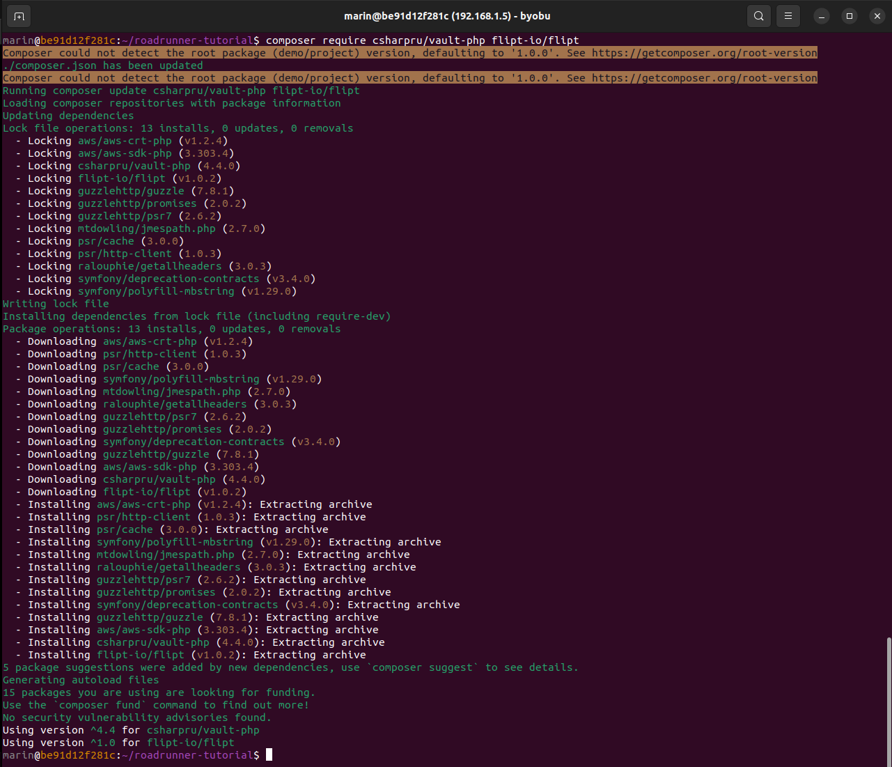Viewport: 892px width, 767px height.
Task: Click 'Downloading guzzlehttp/guzzle' line
Action: point(137,454)
